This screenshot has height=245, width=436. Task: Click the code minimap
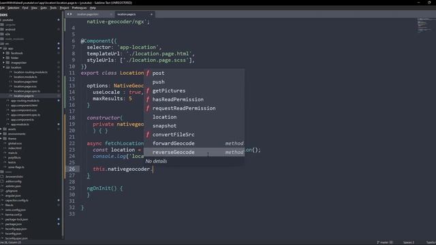click(x=423, y=26)
